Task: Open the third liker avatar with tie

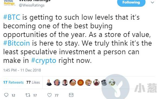Action: point(65,83)
